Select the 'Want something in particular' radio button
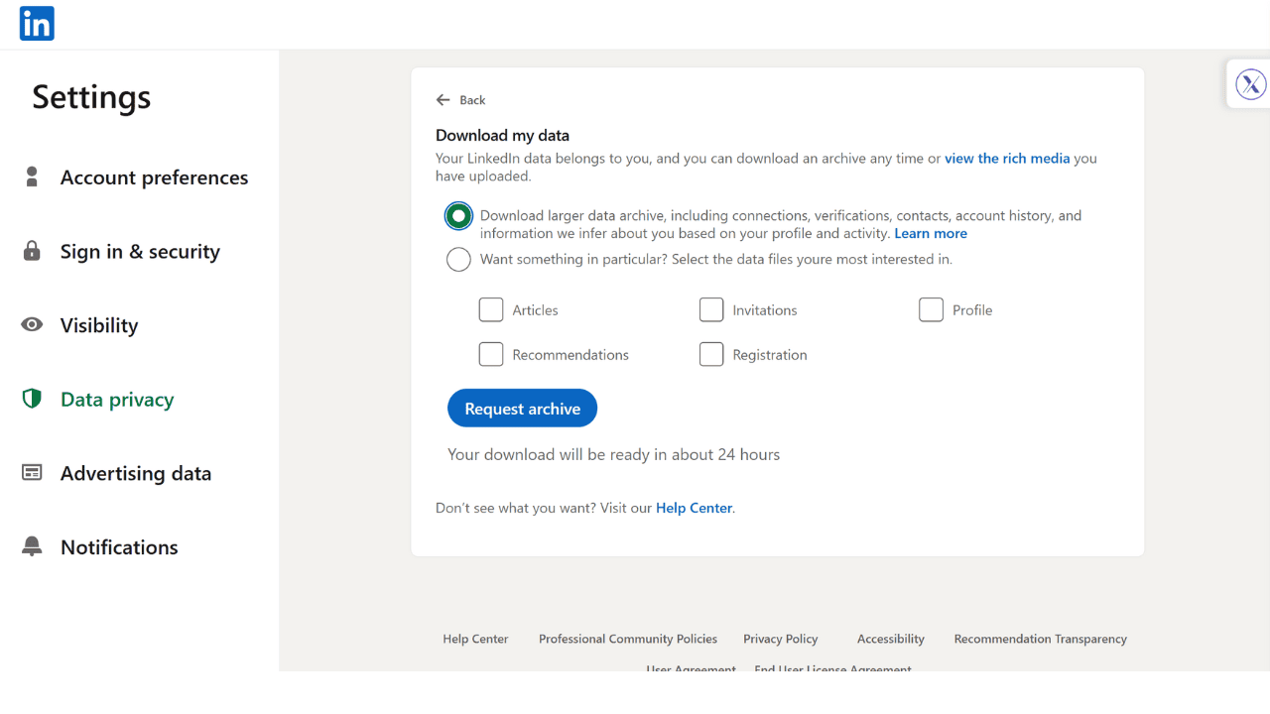This screenshot has height=714, width=1270. tap(458, 260)
